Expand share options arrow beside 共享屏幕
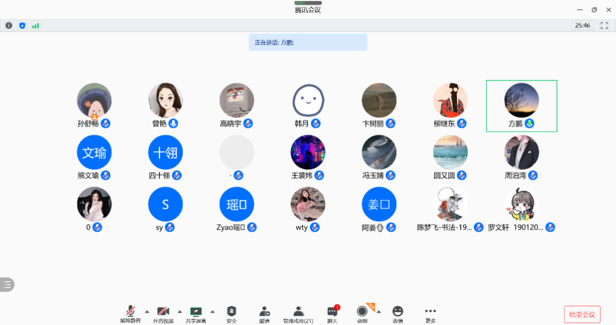Image resolution: width=616 pixels, height=325 pixels. tap(212, 311)
